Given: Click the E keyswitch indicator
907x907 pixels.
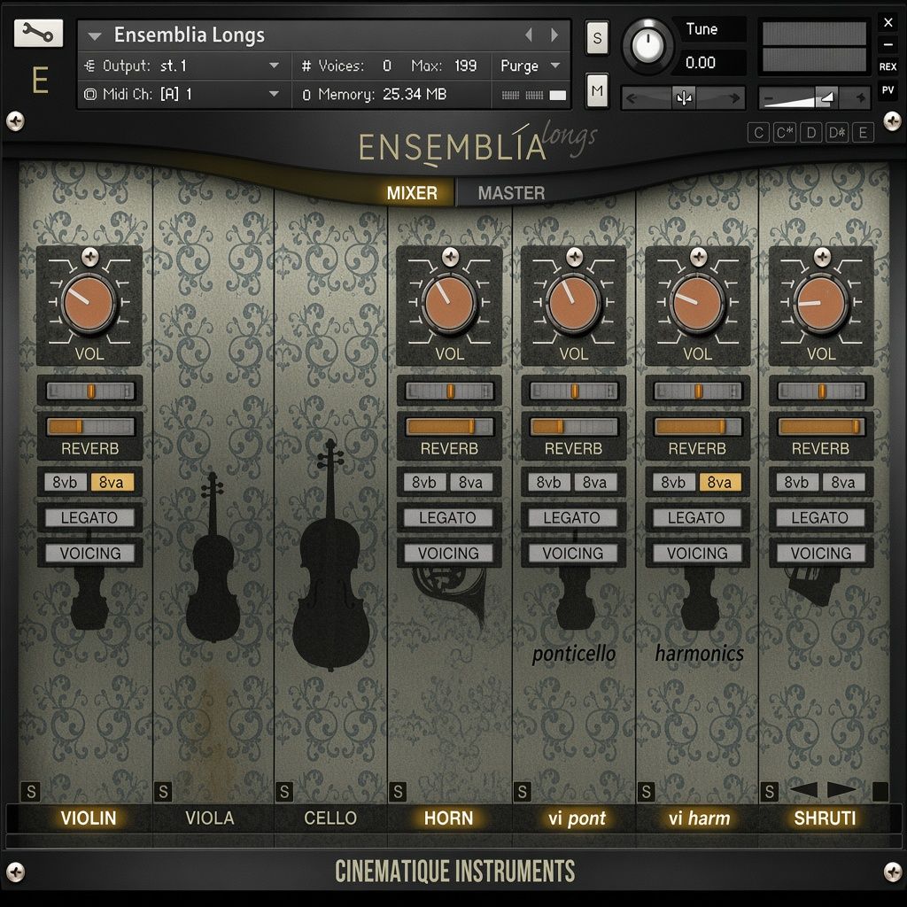Looking at the screenshot, I should tap(863, 133).
